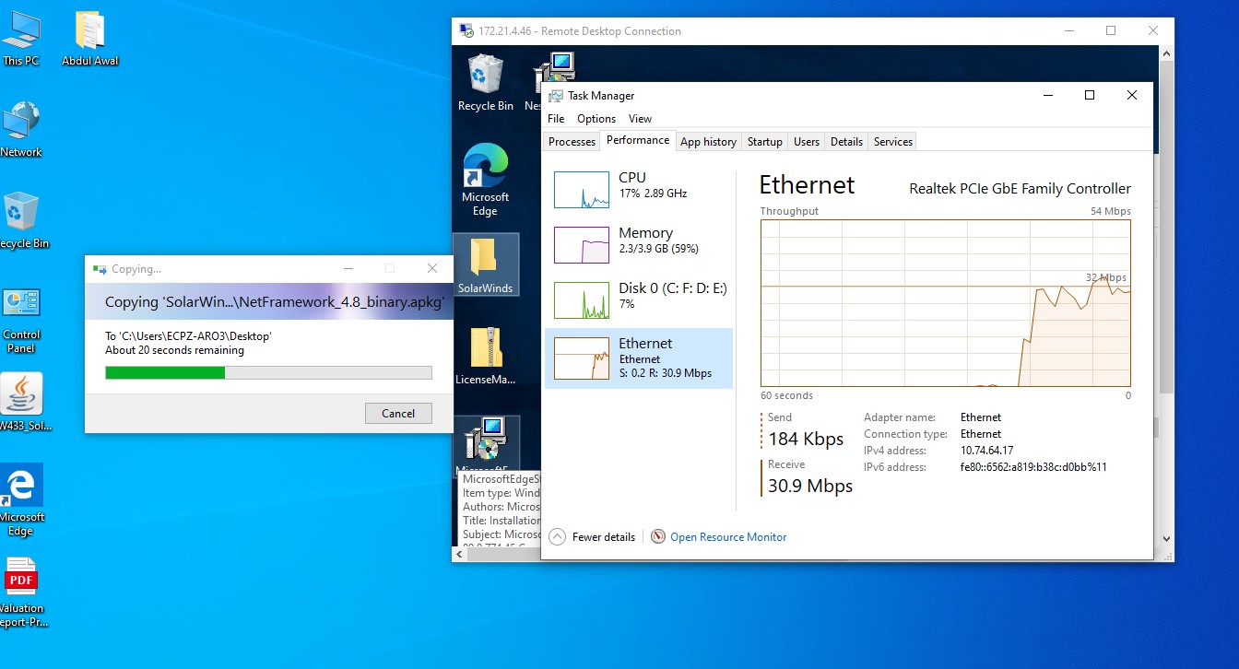Open the Valuation Report PDF icon
Image resolution: width=1239 pixels, height=669 pixels.
20,591
